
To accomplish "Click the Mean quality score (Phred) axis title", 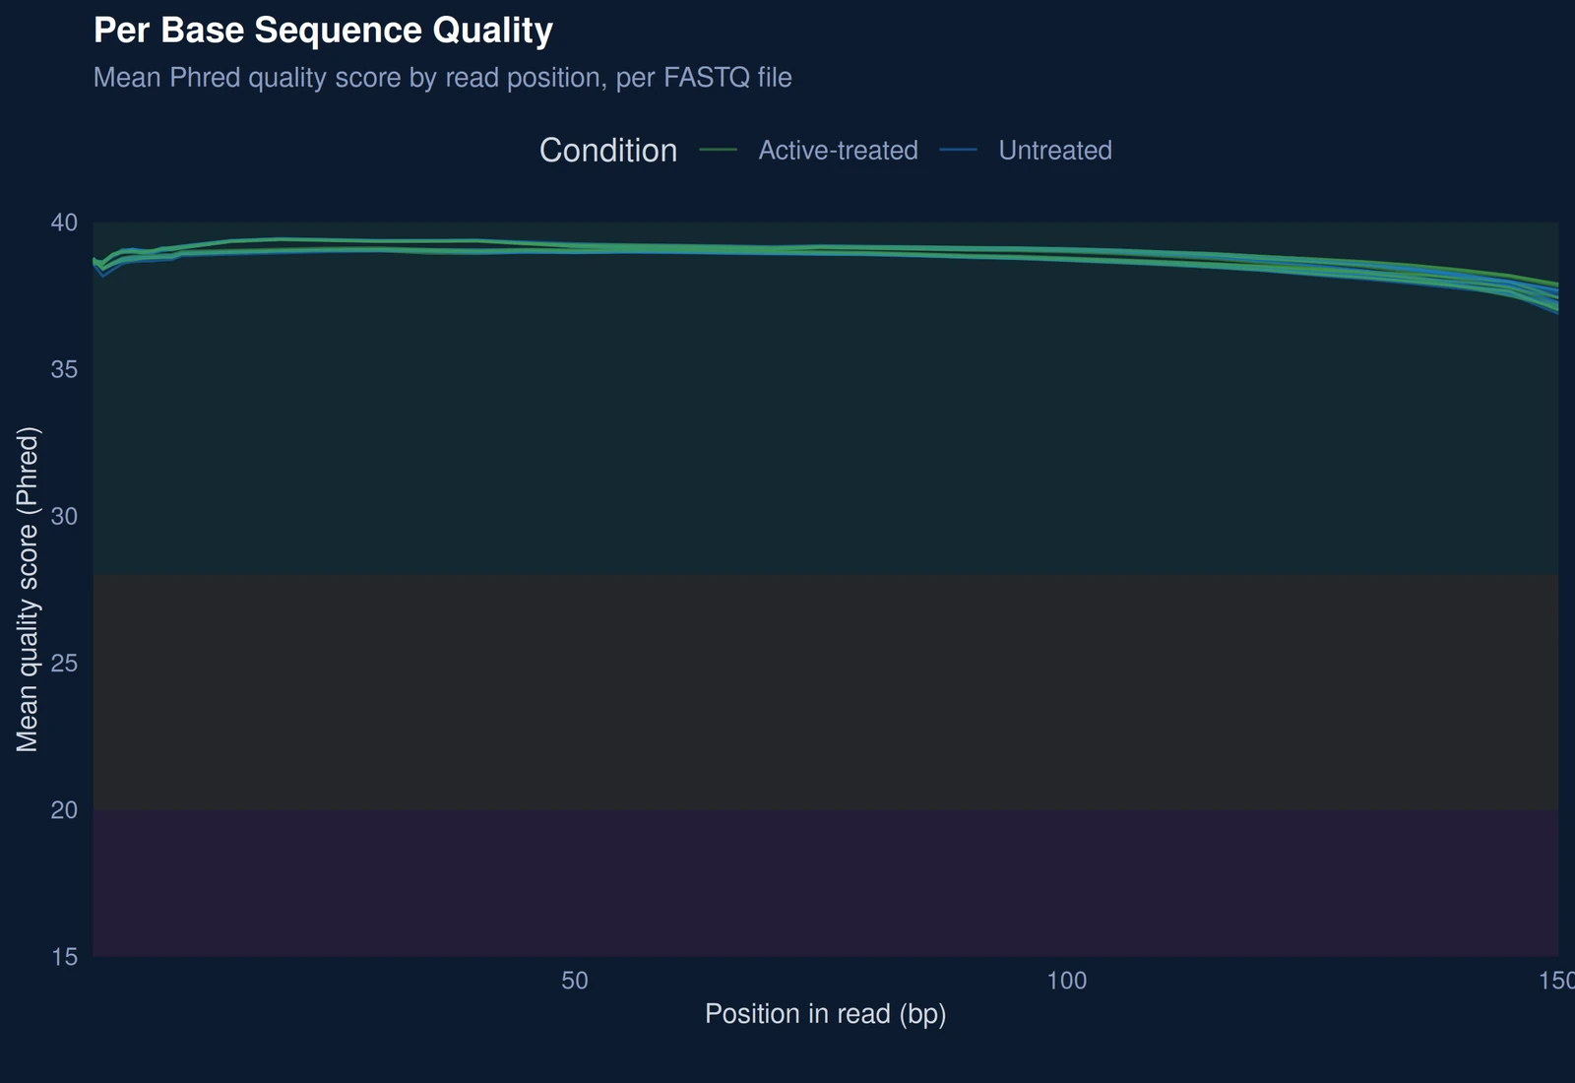I will pyautogui.click(x=28, y=589).
